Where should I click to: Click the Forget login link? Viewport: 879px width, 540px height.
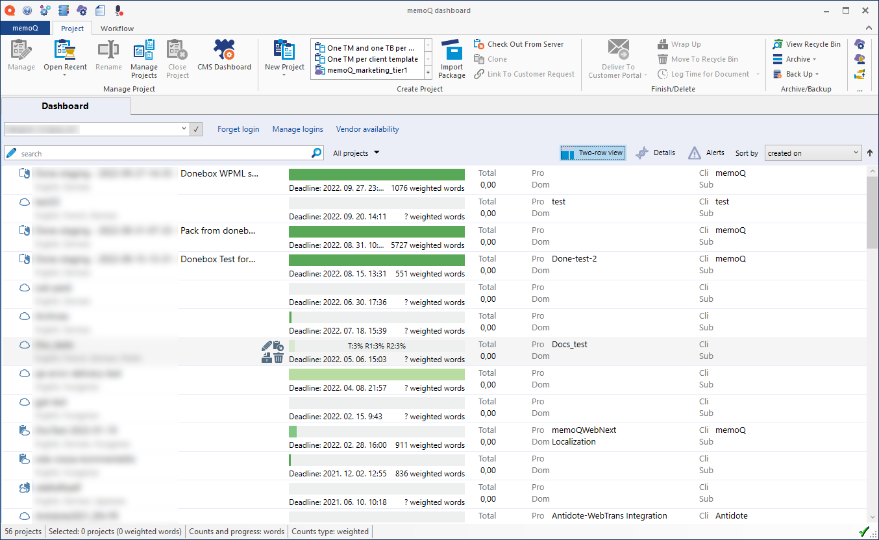coord(238,129)
